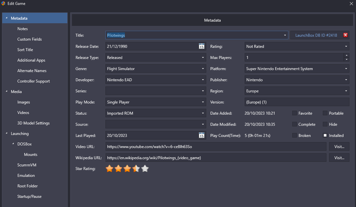This screenshot has height=207, width=356.
Task: Expand the Release Type dropdown
Action: pos(203,58)
